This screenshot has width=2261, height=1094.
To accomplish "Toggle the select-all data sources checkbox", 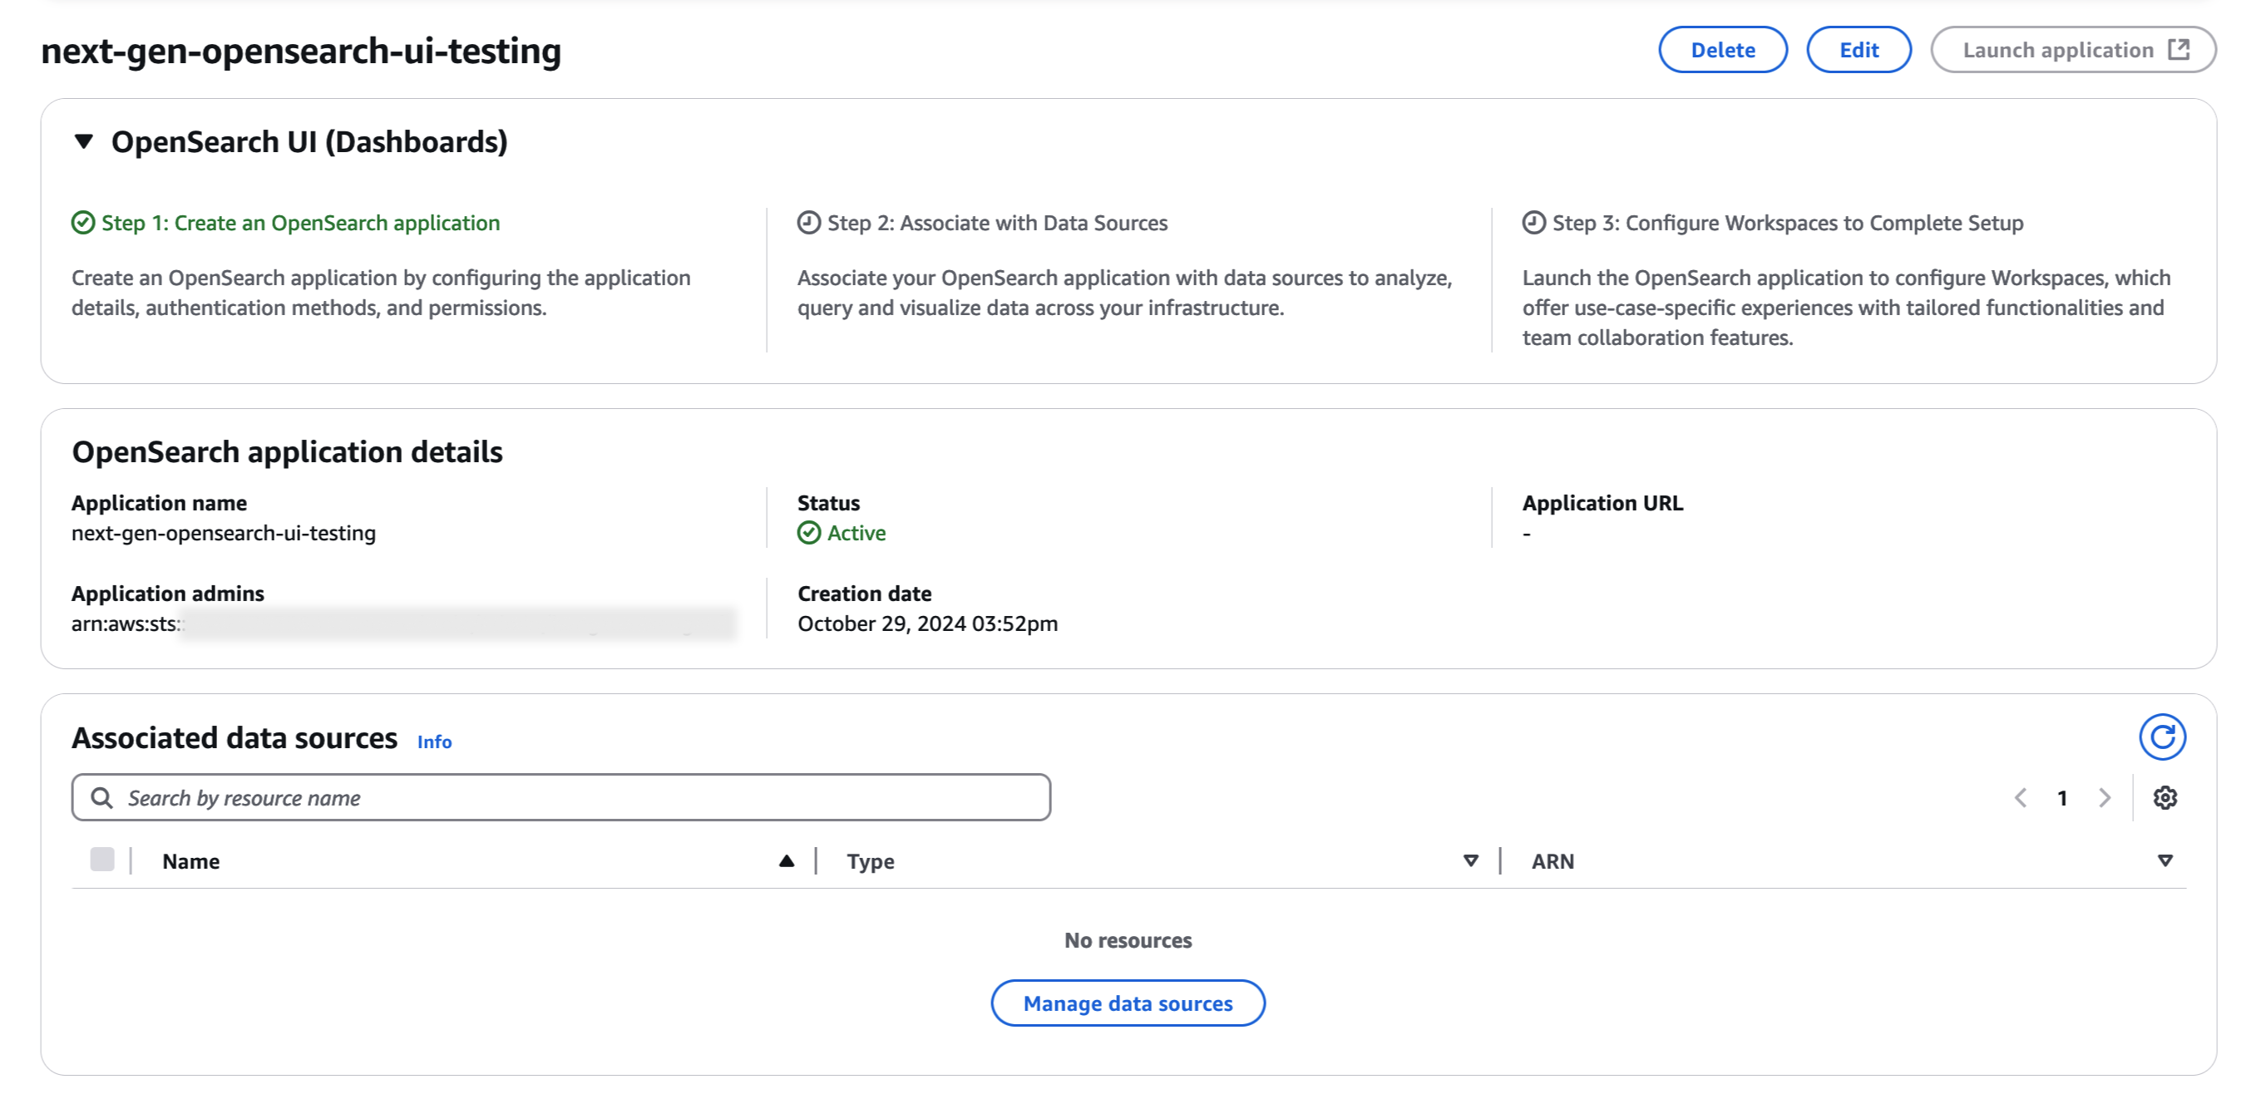I will click(x=101, y=860).
